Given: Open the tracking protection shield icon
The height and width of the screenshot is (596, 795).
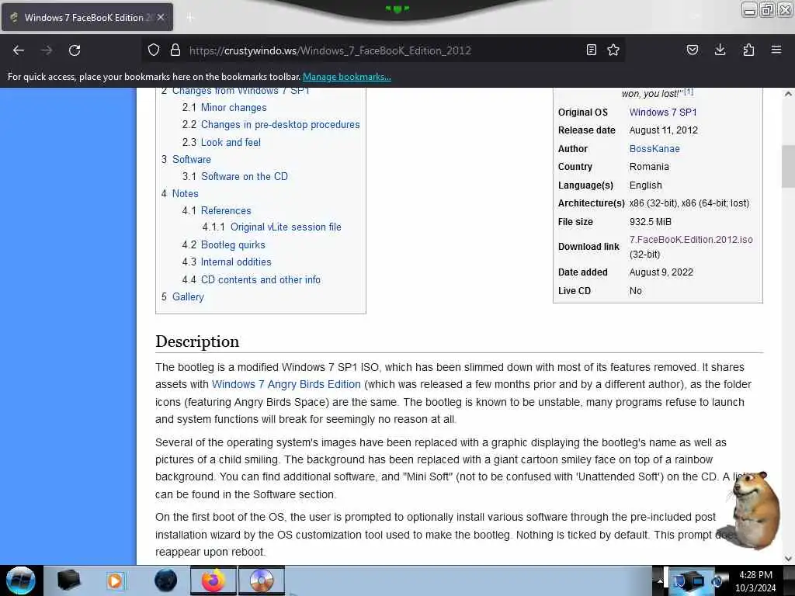Looking at the screenshot, I should click(154, 50).
